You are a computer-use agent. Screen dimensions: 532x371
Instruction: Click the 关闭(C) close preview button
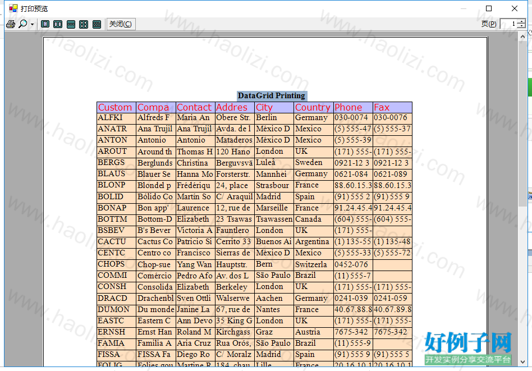pyautogui.click(x=121, y=24)
